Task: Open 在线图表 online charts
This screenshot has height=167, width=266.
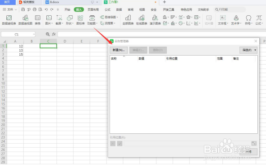Action: 142,20
